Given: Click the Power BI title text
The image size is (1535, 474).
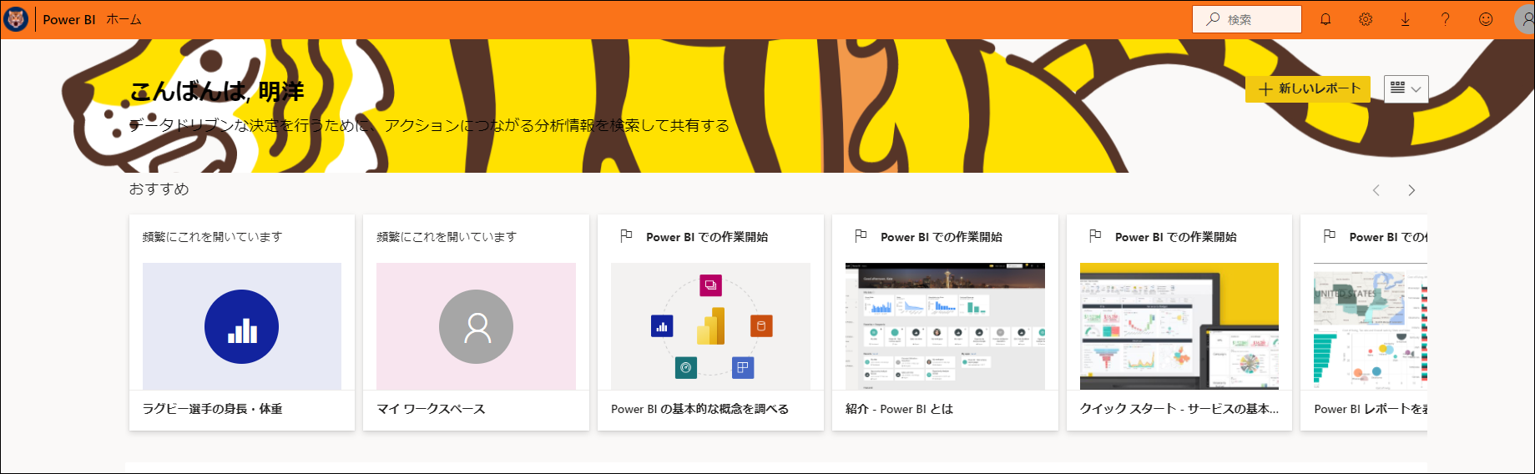Looking at the screenshot, I should [69, 19].
